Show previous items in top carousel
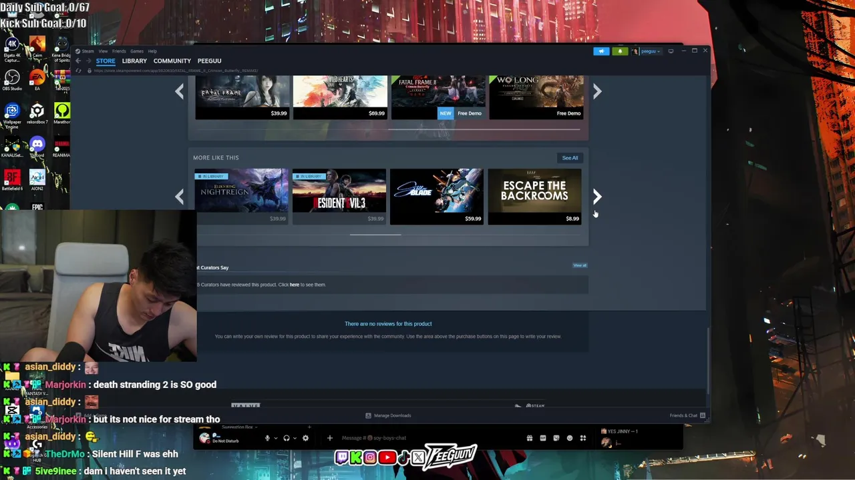 pyautogui.click(x=179, y=92)
